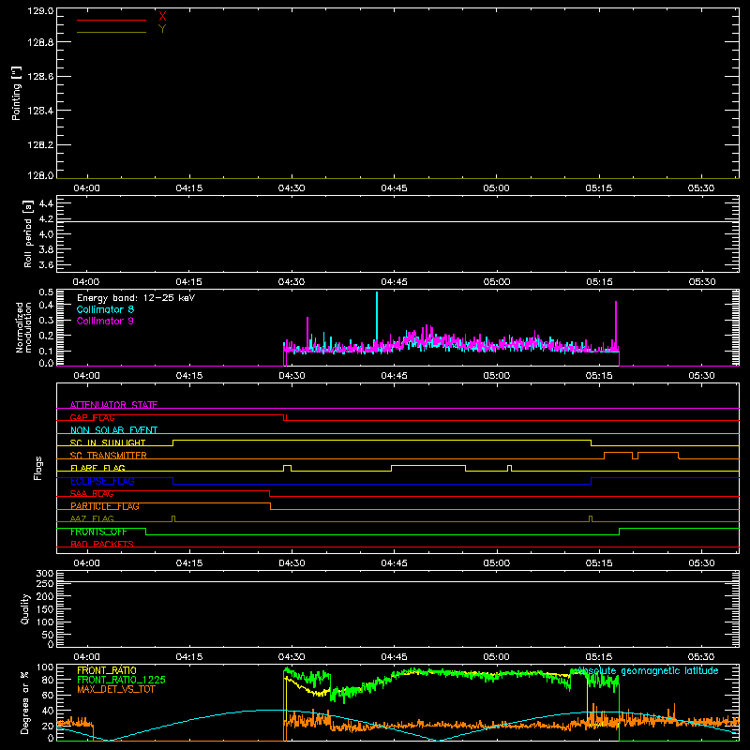Click the Normalized modulation axis title

pyautogui.click(x=23, y=327)
